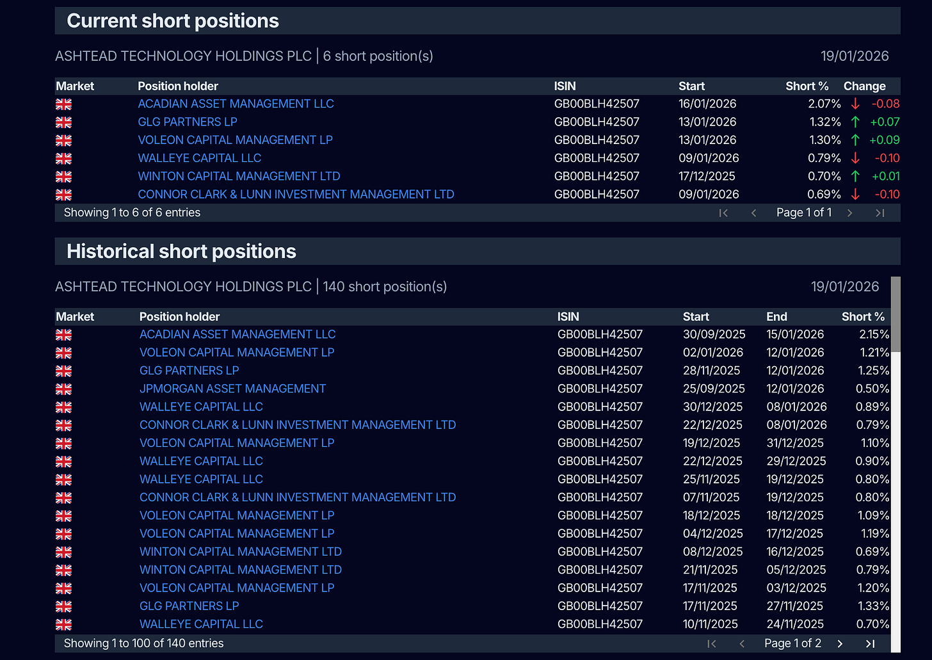Sort current positions by Short % column

click(x=807, y=86)
